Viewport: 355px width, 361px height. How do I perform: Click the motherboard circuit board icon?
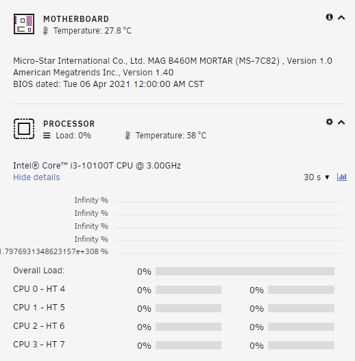(24, 24)
